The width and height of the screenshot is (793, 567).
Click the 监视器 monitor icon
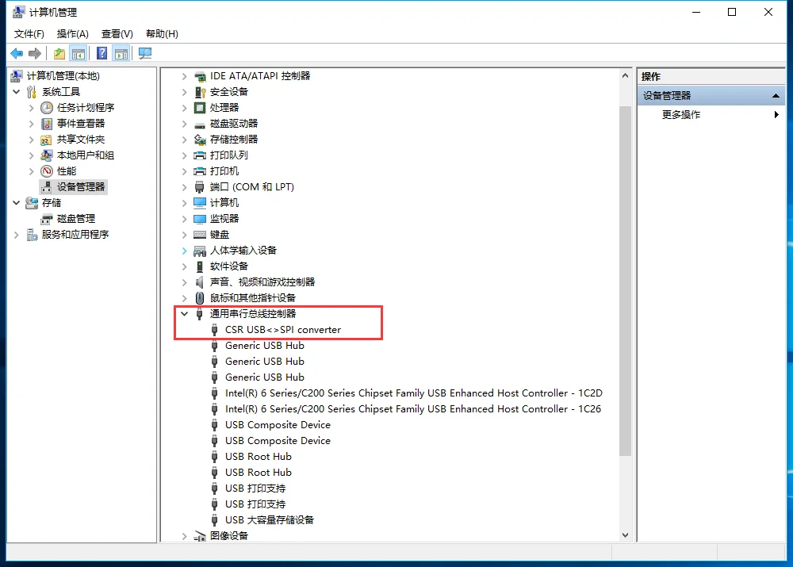point(201,219)
